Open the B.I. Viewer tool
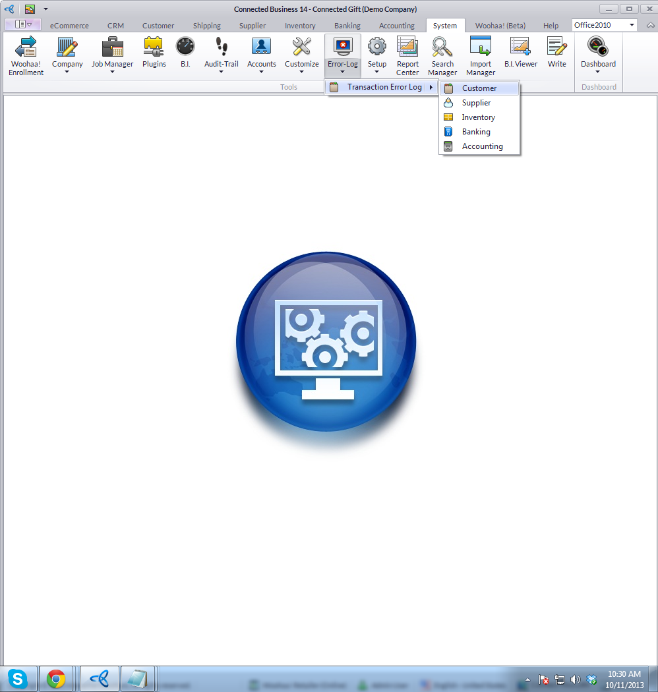The width and height of the screenshot is (658, 692). tap(521, 54)
